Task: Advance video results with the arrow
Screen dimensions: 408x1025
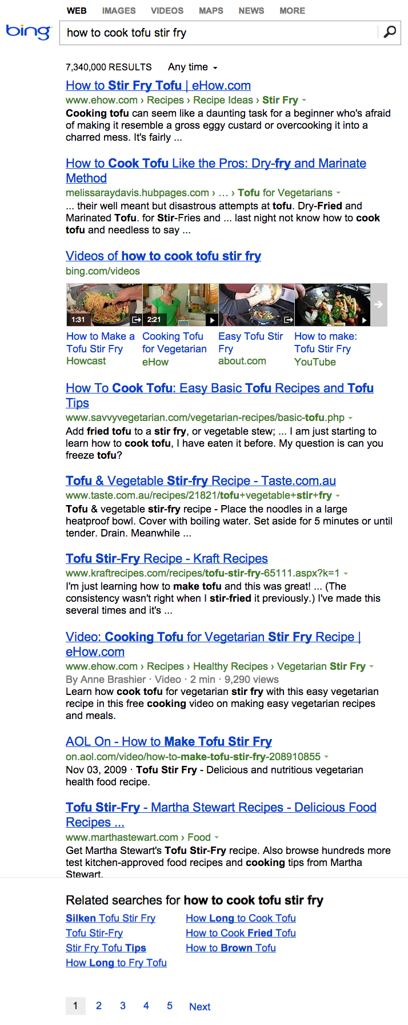Action: [x=378, y=305]
